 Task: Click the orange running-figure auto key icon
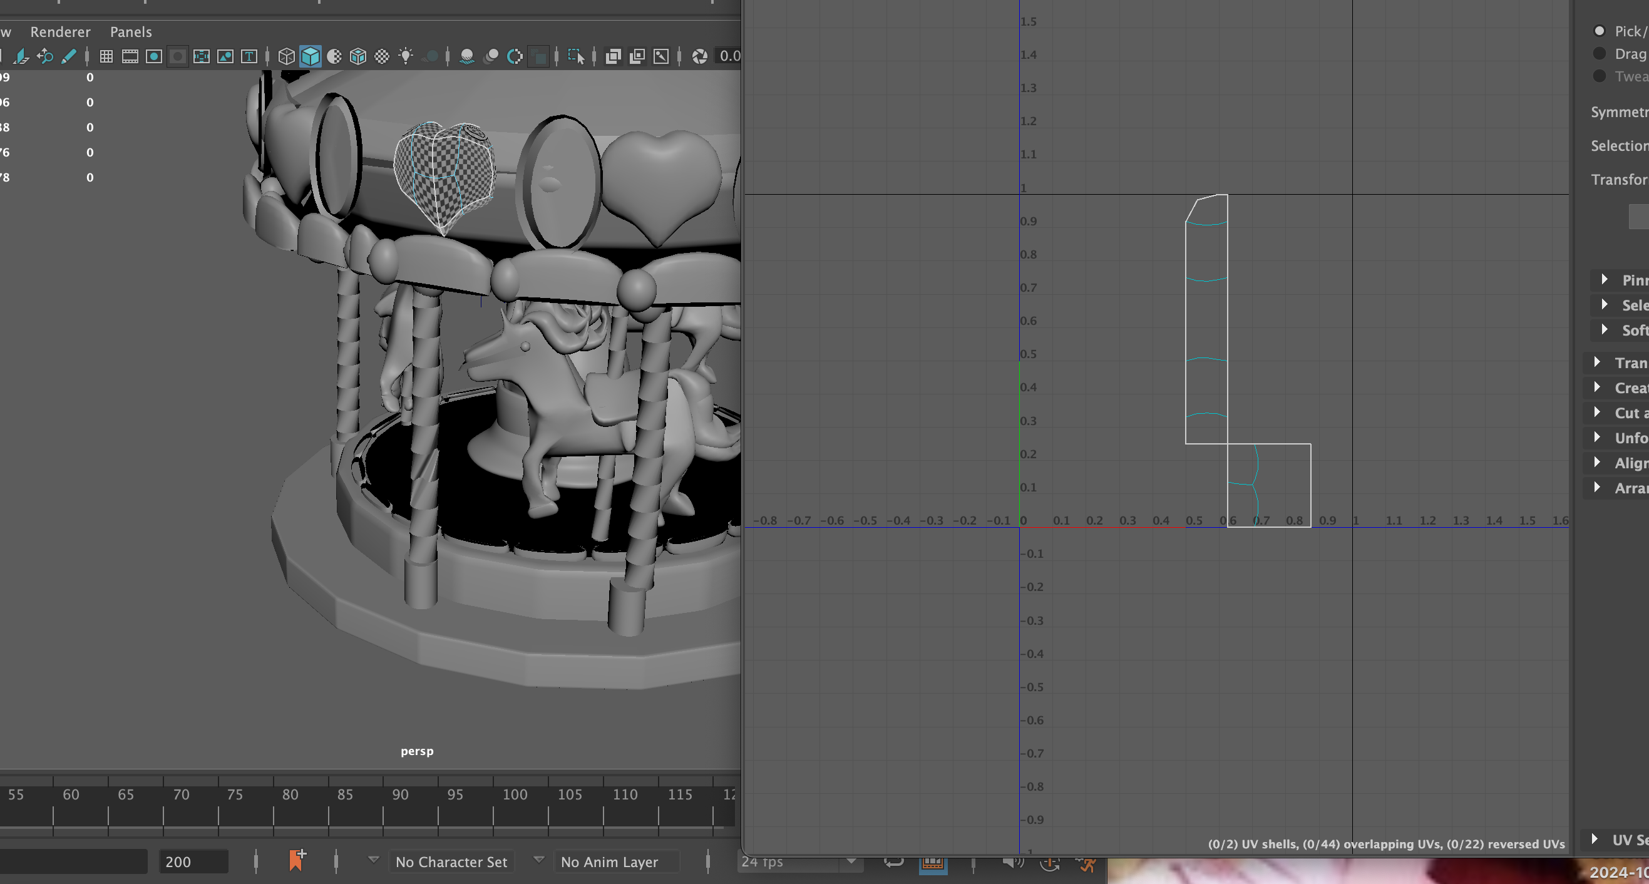(1087, 864)
